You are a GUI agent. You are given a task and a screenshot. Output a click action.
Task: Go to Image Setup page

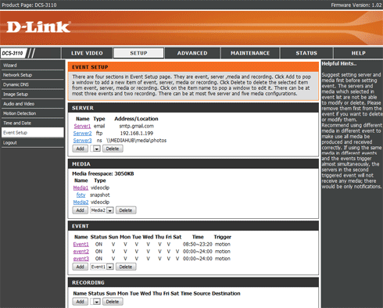coord(33,95)
